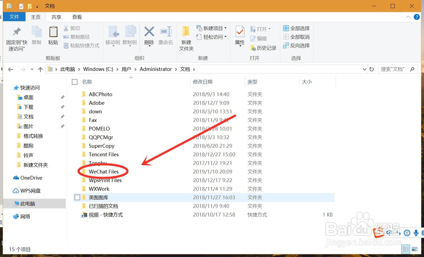This screenshot has height=257, width=424.
Task: Choose Paste shortcut command
Action: tap(81, 45)
